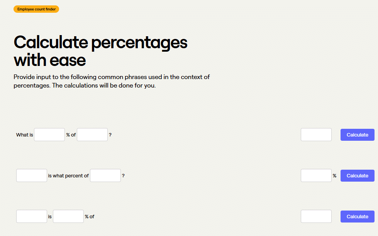Click the % symbol beside the second result

click(334, 176)
